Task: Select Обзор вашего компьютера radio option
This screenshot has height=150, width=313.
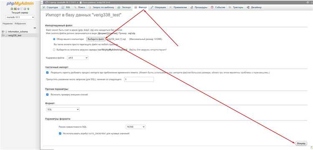Action: (54, 39)
